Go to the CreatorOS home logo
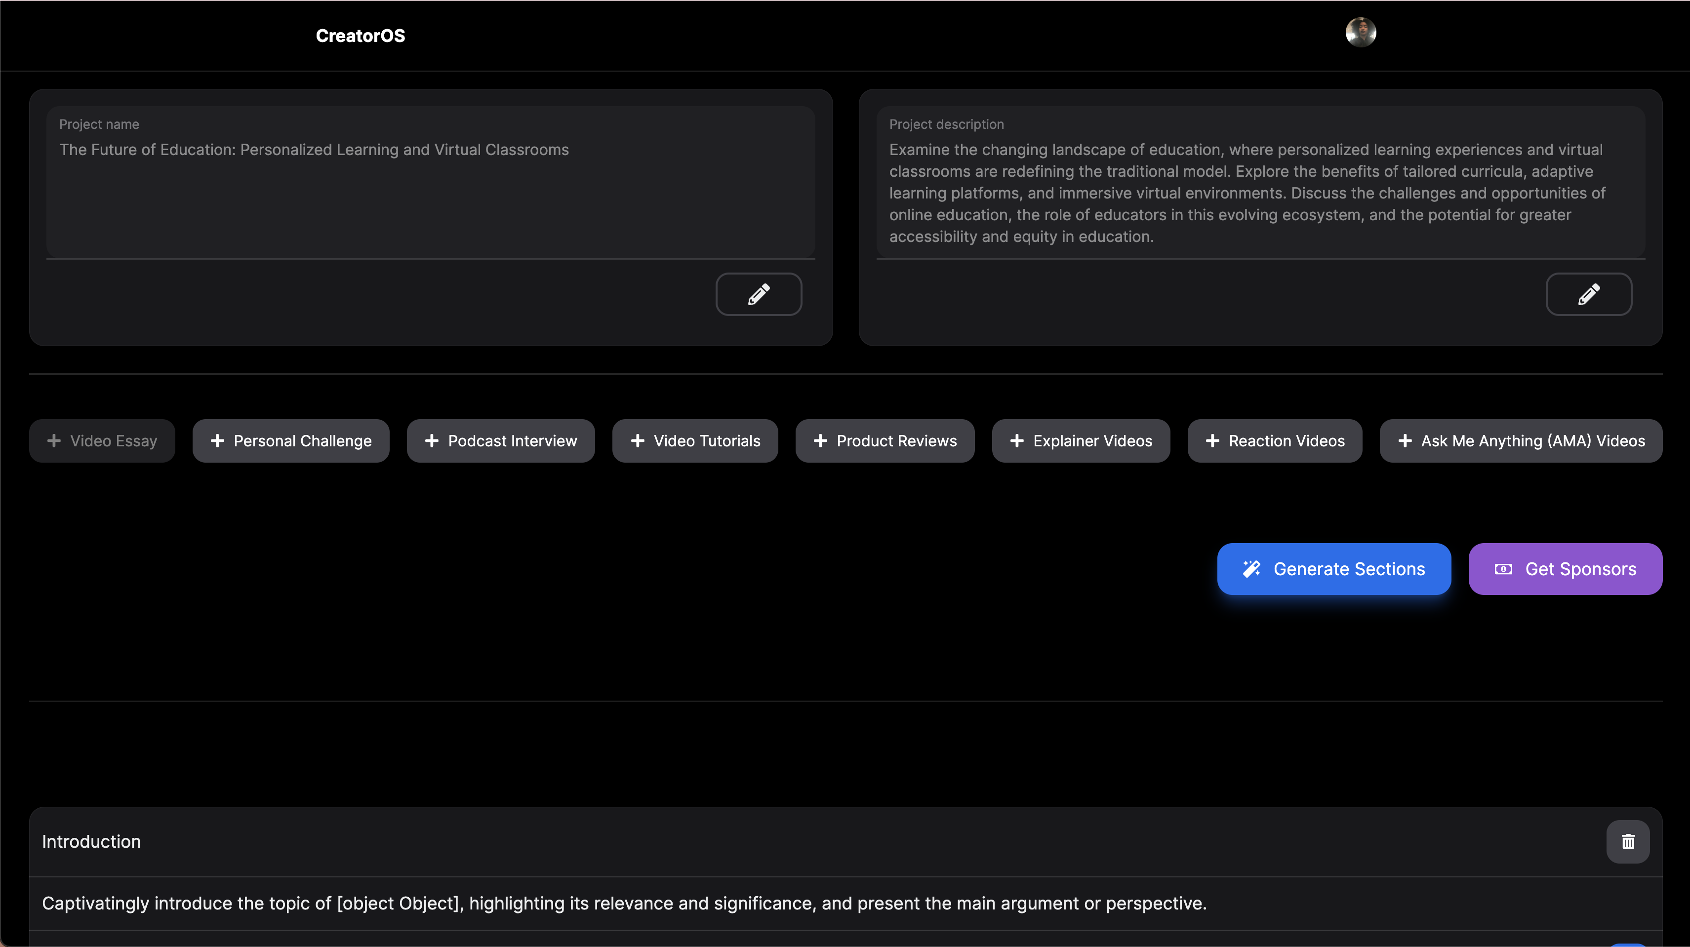 [360, 36]
